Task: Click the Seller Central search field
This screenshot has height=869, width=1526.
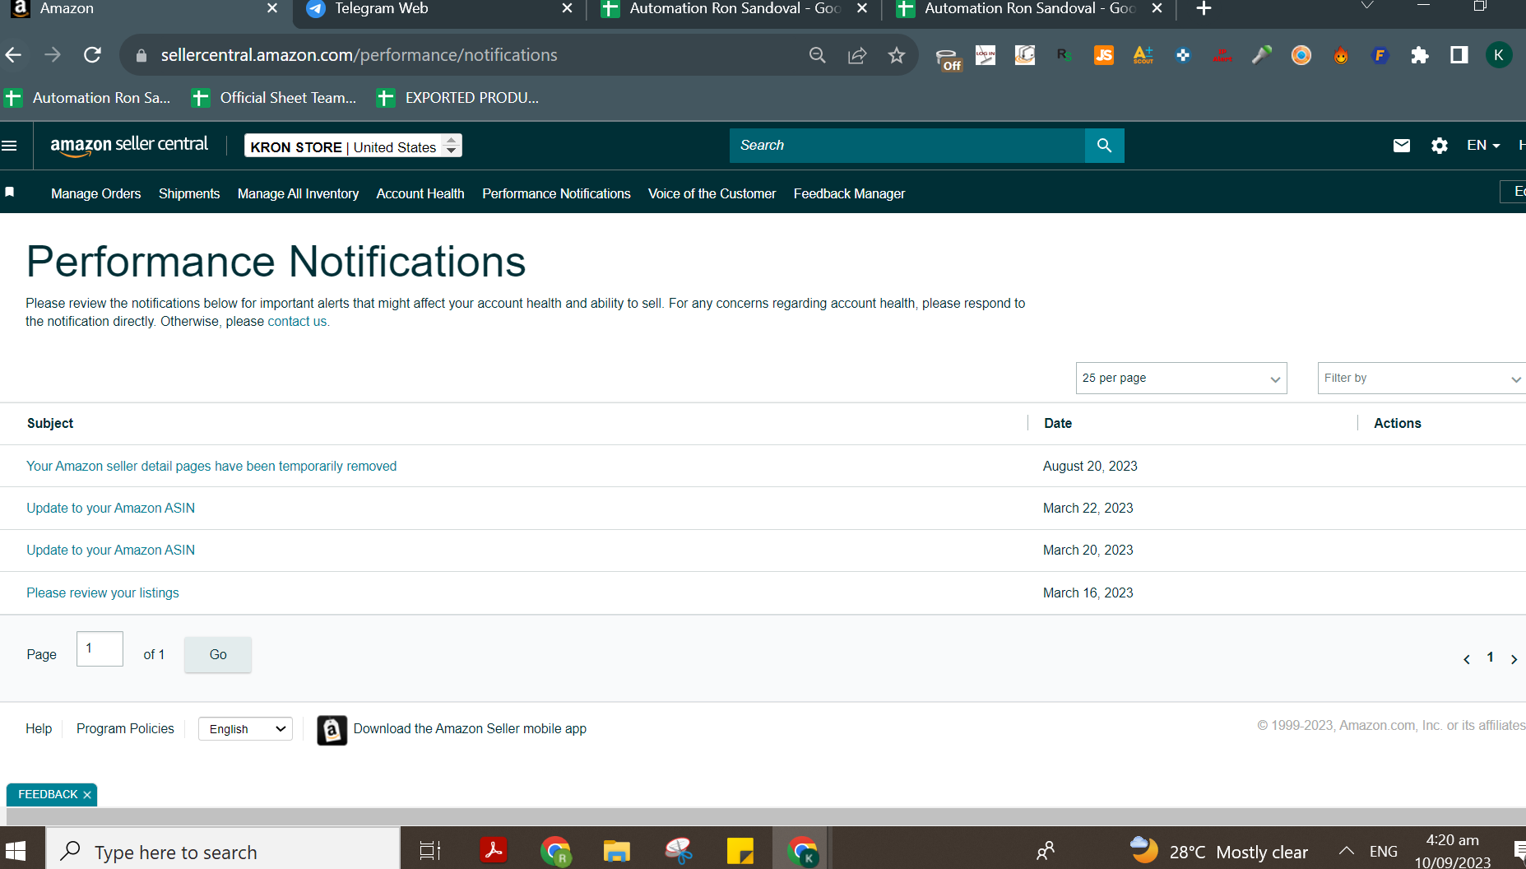Action: tap(907, 146)
